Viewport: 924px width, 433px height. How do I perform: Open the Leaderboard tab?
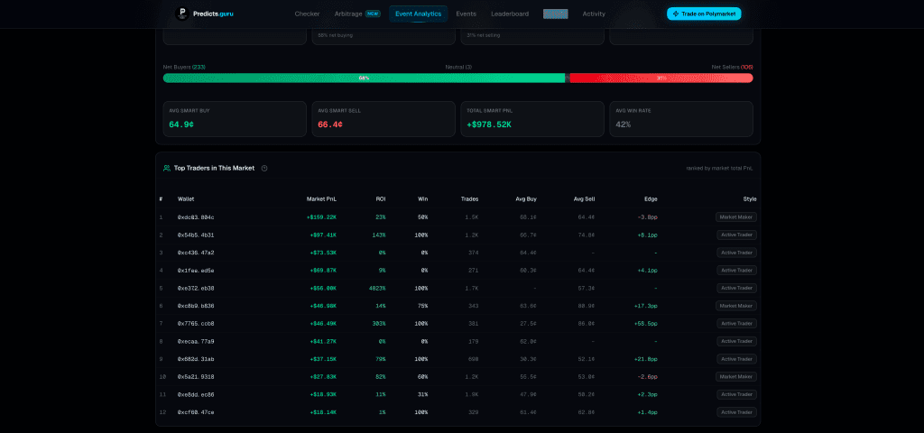point(510,14)
